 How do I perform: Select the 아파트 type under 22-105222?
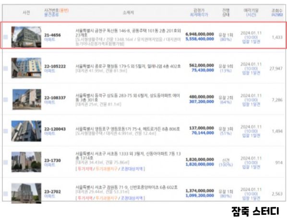(x=49, y=71)
